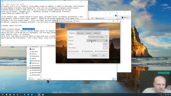Open the Файл menu in Notepad
This screenshot has height=96, width=171.
pos(3,4)
